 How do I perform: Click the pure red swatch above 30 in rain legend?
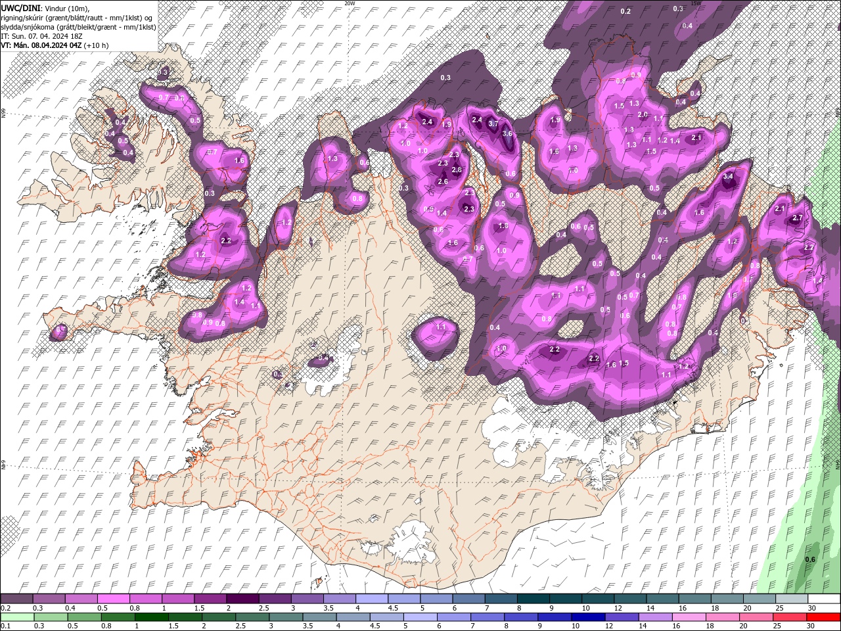click(x=823, y=617)
